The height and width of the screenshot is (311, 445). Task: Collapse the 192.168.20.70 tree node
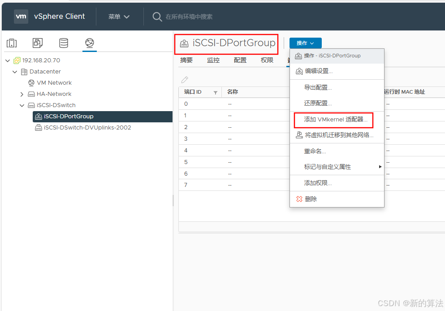pyautogui.click(x=8, y=60)
